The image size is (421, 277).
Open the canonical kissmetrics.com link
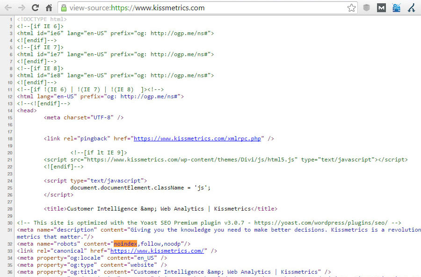tap(157, 251)
